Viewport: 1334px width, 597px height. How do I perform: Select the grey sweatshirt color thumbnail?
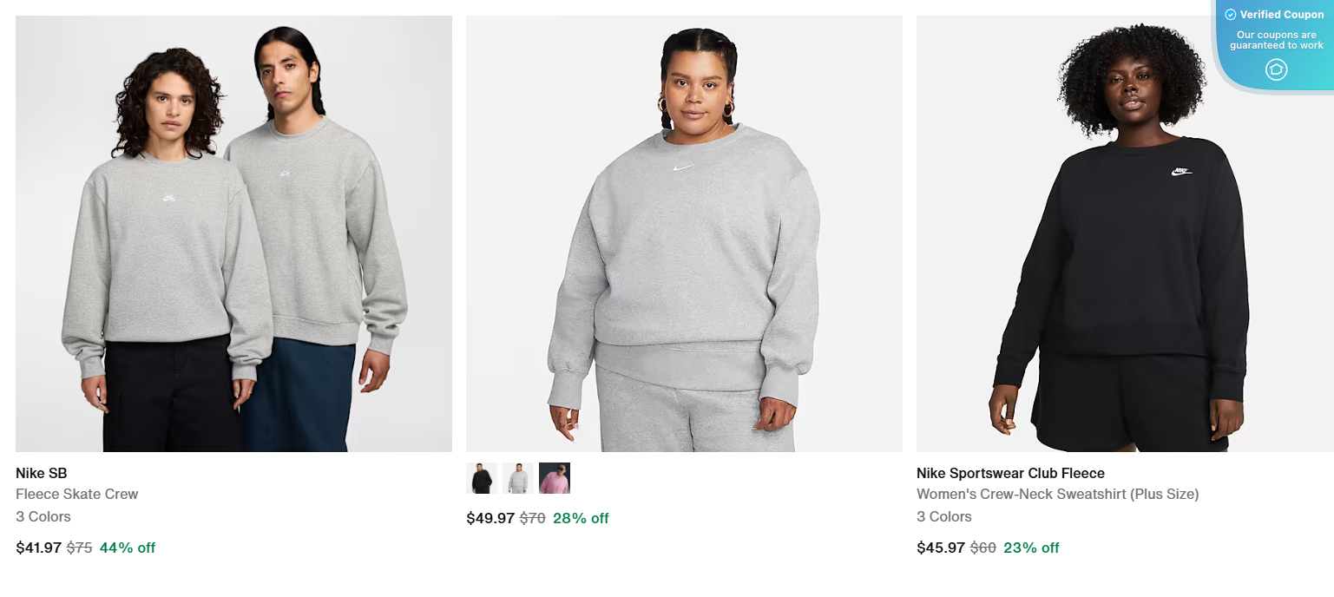(517, 477)
